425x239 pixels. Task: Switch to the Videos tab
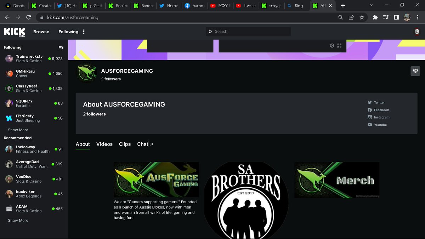coord(104,144)
